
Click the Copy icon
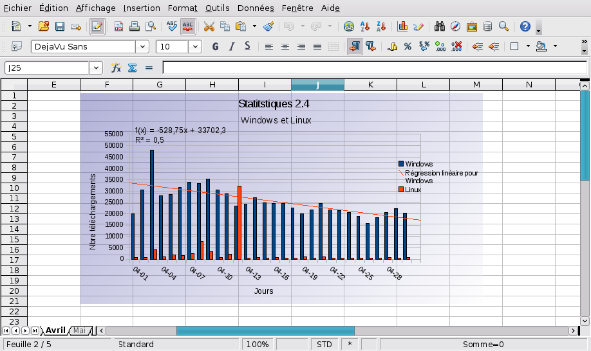225,26
